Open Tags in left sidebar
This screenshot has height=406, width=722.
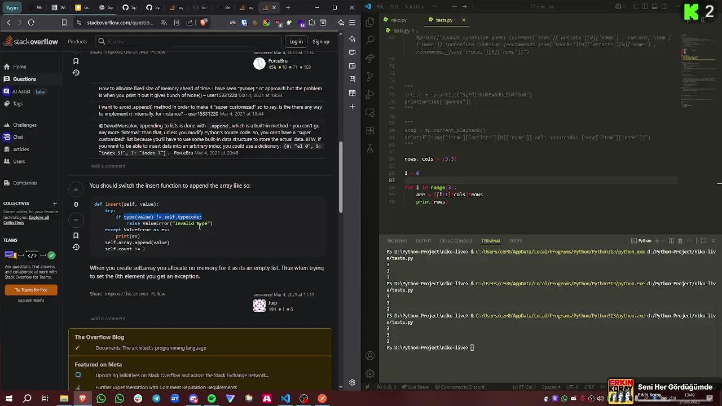point(17,104)
